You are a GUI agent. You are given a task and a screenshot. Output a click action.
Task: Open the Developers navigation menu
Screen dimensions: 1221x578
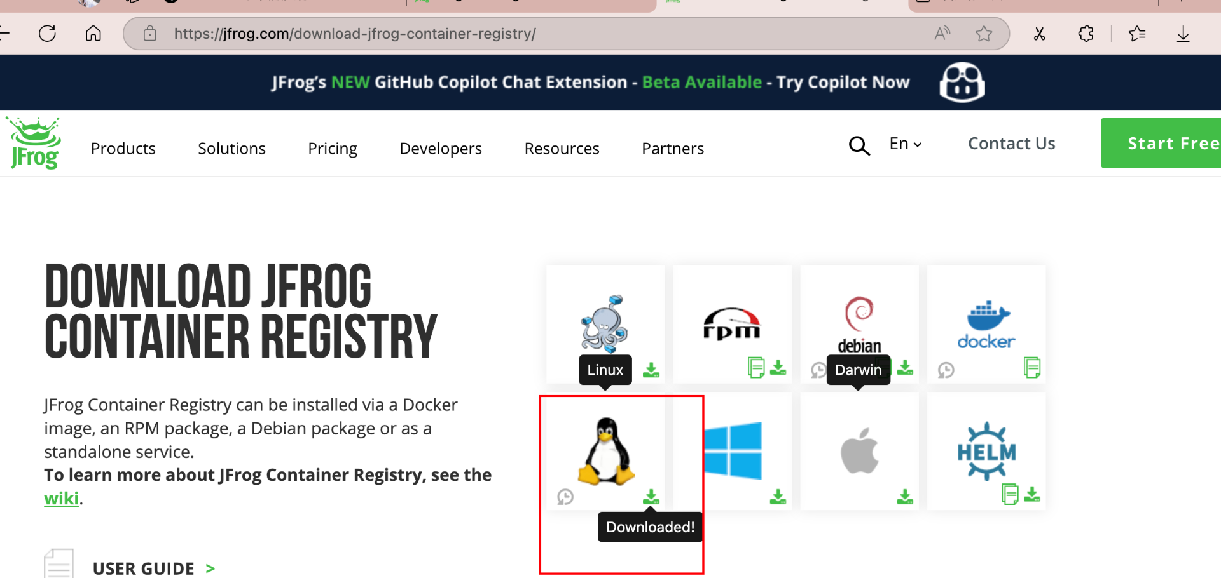click(441, 148)
